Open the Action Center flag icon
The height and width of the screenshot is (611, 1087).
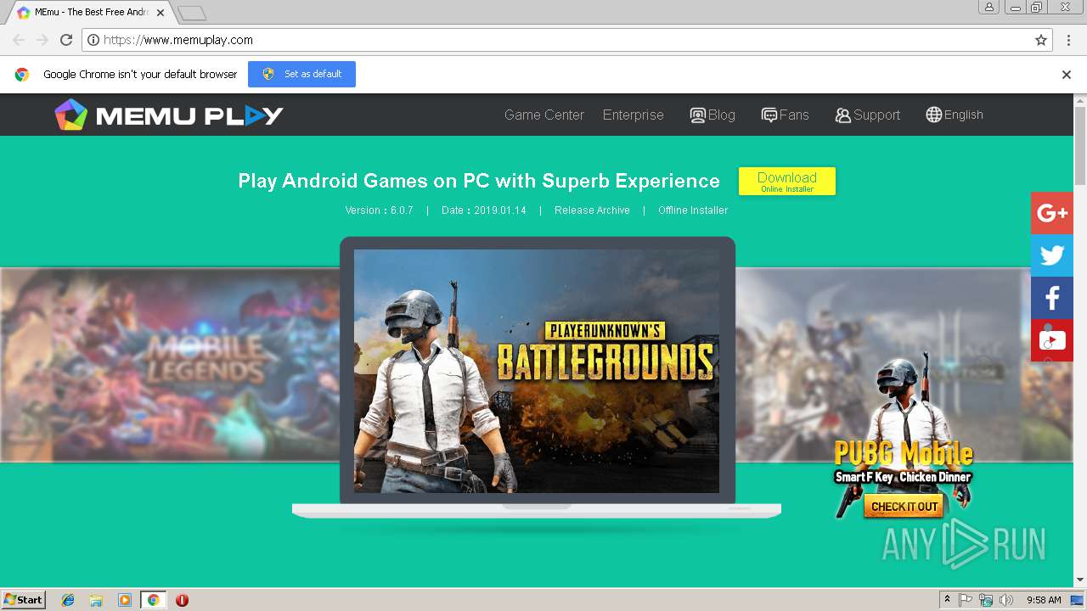click(966, 600)
